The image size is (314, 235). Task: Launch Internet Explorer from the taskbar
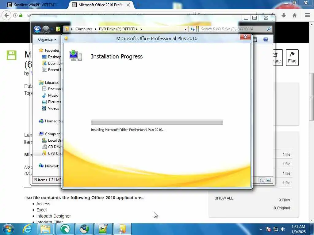tap(27, 229)
